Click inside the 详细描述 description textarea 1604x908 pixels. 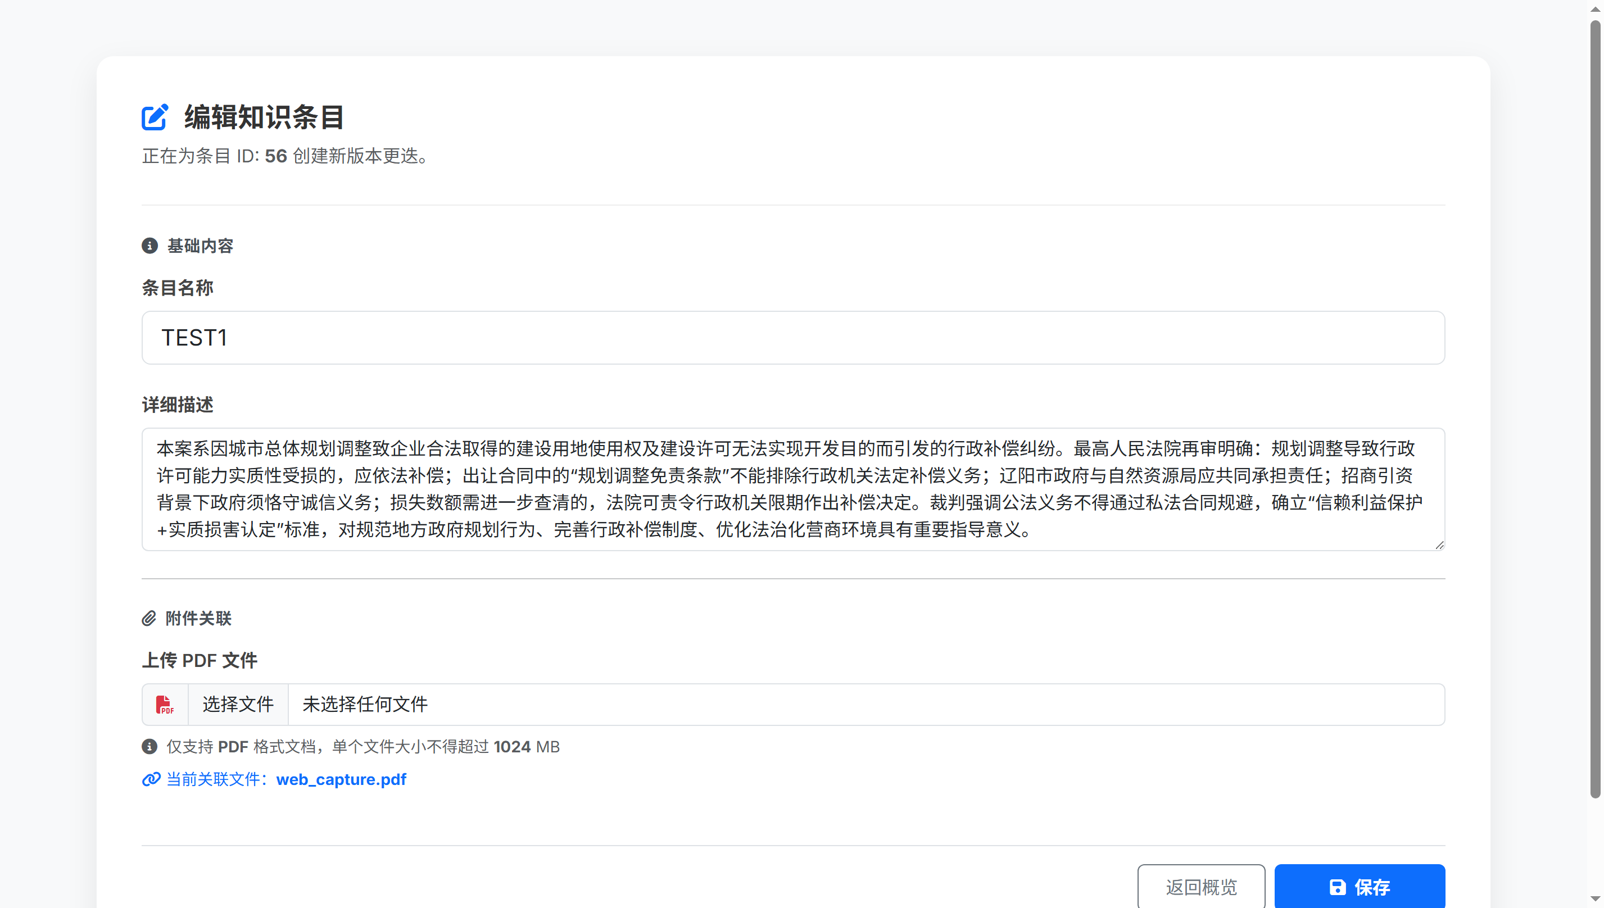792,489
